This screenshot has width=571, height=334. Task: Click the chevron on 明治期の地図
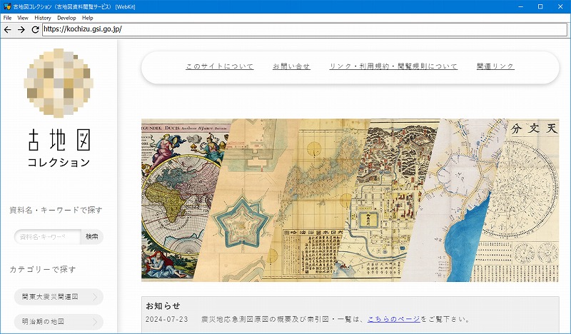point(95,322)
